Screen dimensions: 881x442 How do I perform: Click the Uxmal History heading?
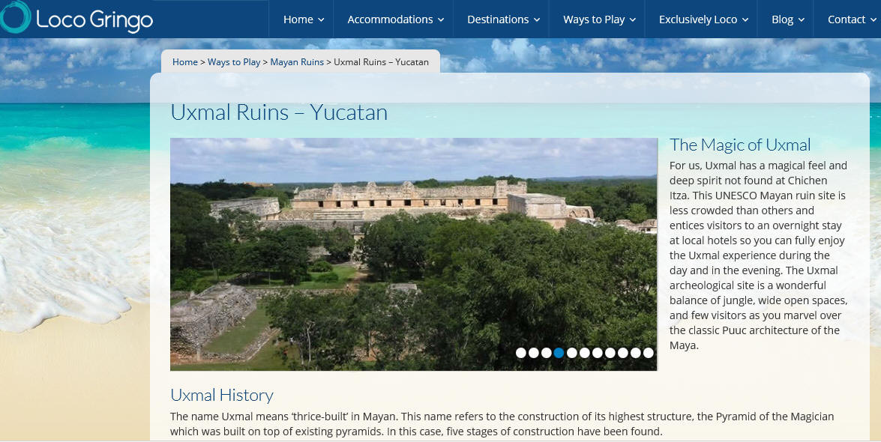click(222, 395)
